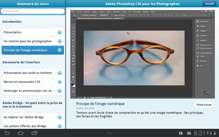
Task: Select the Path Selection arrow tool
Action: (73, 71)
